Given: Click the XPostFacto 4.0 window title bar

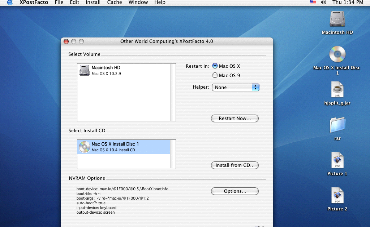Looking at the screenshot, I should coord(167,41).
